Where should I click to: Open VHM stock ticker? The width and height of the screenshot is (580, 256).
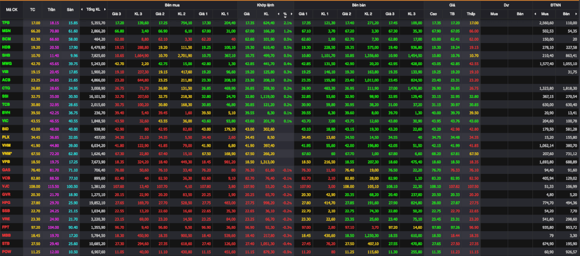(6, 144)
